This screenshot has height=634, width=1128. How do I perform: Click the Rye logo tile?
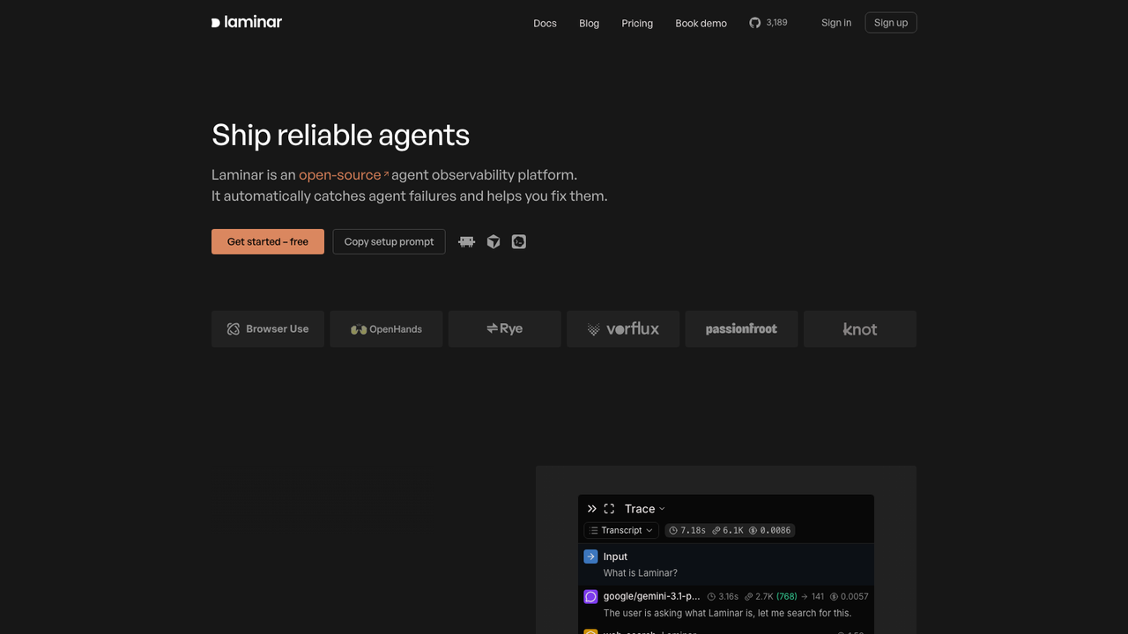[x=505, y=328]
